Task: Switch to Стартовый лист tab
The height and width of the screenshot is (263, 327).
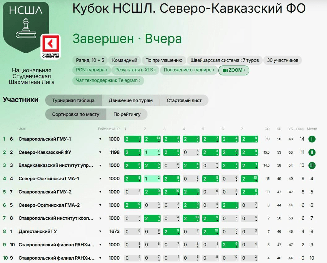Action: [184, 100]
